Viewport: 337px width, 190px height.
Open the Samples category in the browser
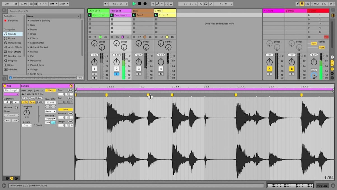pos(13,69)
